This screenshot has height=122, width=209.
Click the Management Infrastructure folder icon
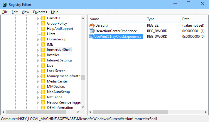43,76
